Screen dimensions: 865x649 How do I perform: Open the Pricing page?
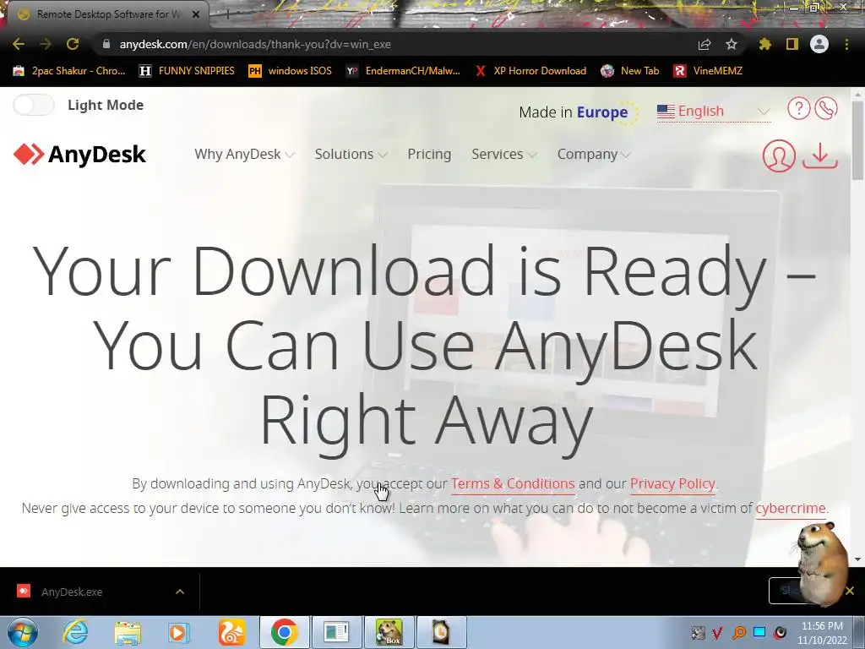429,154
